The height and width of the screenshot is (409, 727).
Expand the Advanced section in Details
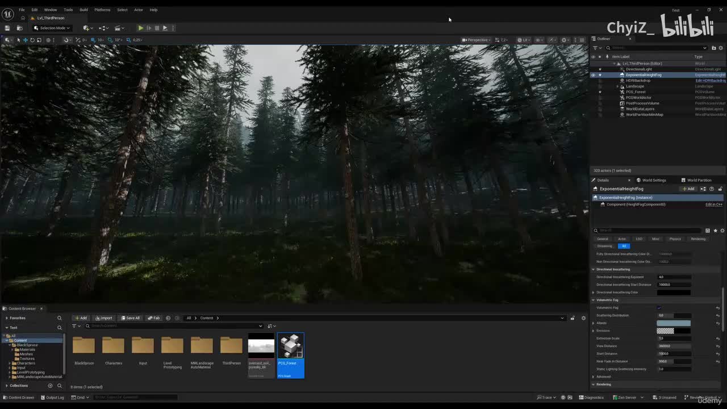[594, 377]
